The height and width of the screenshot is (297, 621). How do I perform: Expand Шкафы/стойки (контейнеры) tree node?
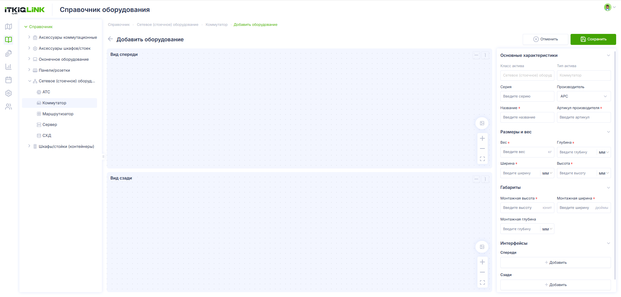click(x=29, y=146)
